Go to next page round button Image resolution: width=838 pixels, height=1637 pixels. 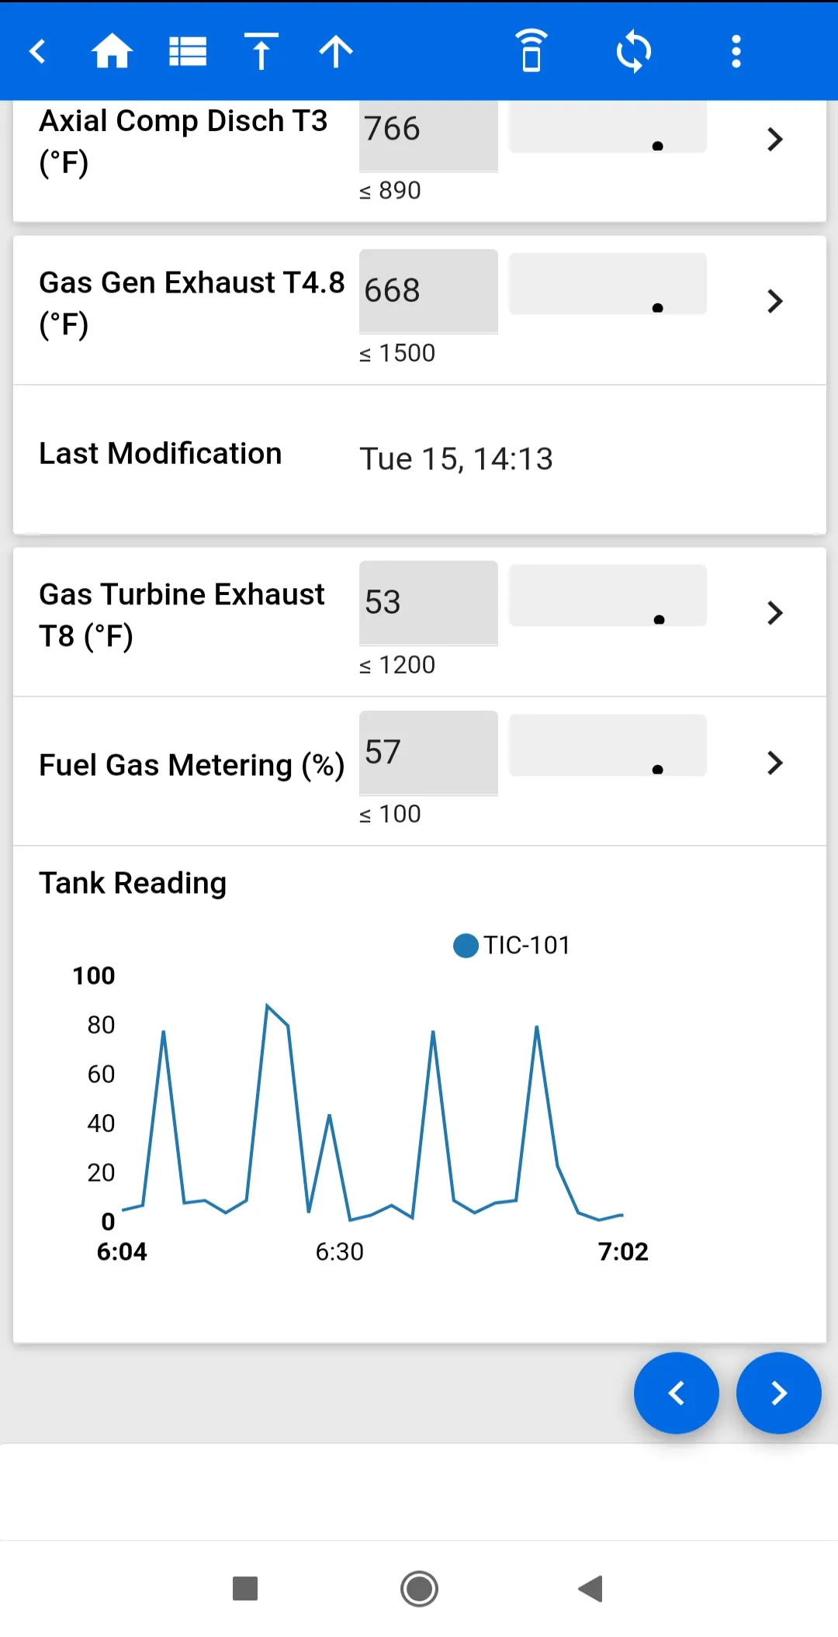(779, 1393)
